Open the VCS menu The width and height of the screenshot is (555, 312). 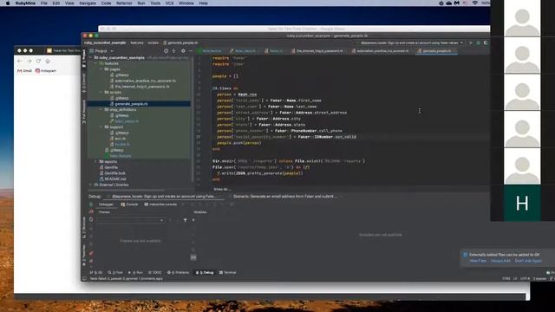[170, 3]
